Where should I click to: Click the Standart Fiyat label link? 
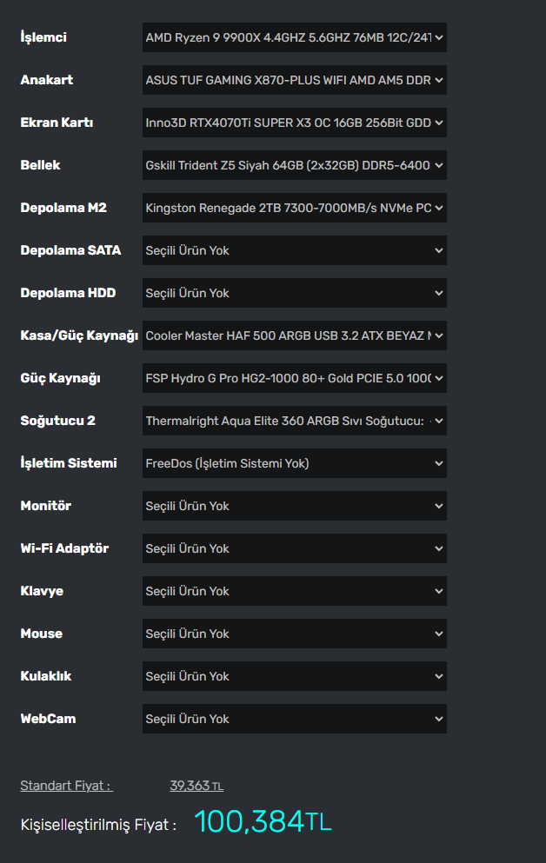coord(66,786)
